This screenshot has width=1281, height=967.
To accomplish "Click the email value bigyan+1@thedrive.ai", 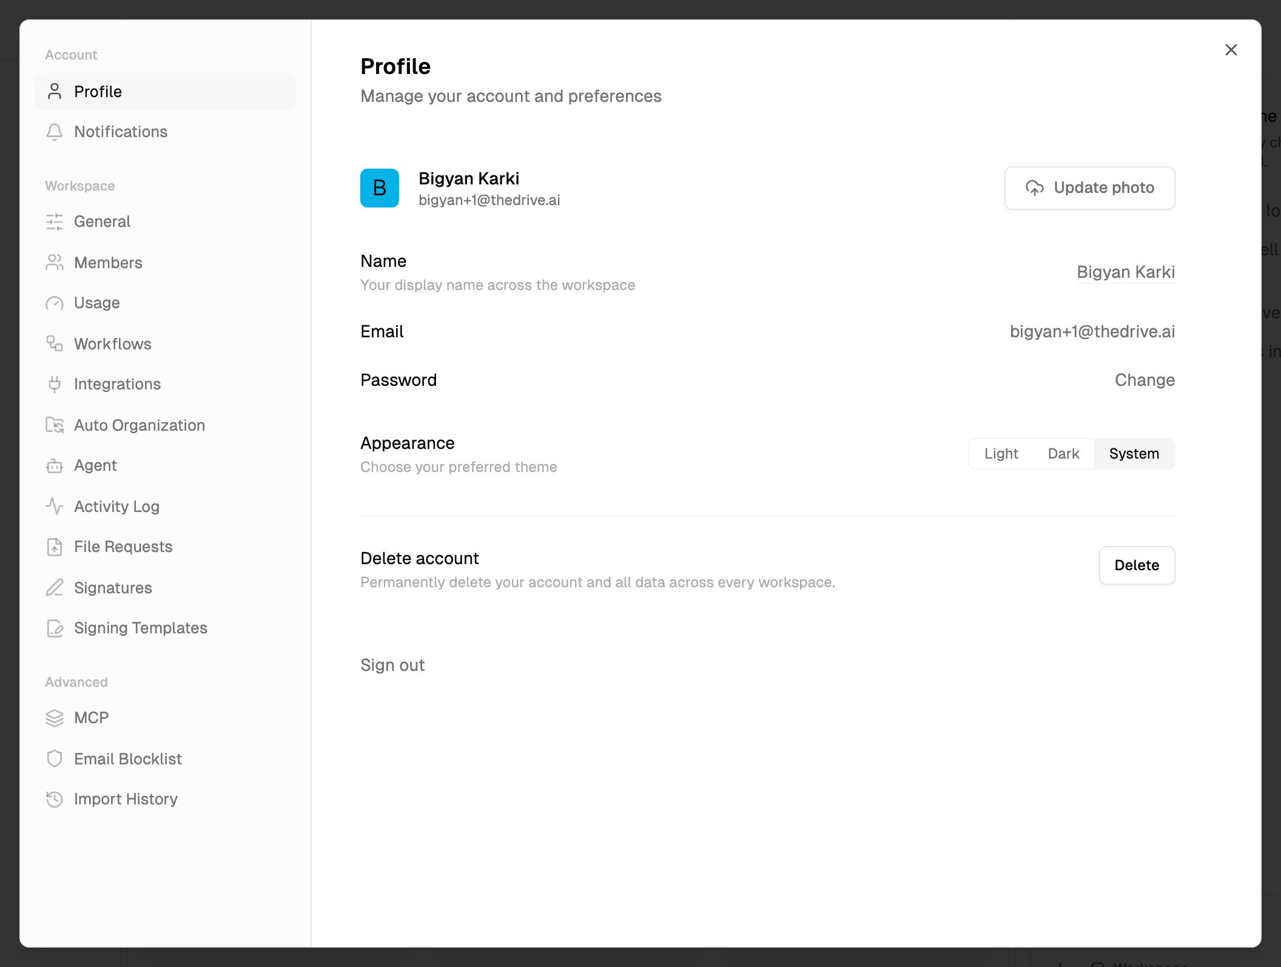I will tap(1092, 331).
